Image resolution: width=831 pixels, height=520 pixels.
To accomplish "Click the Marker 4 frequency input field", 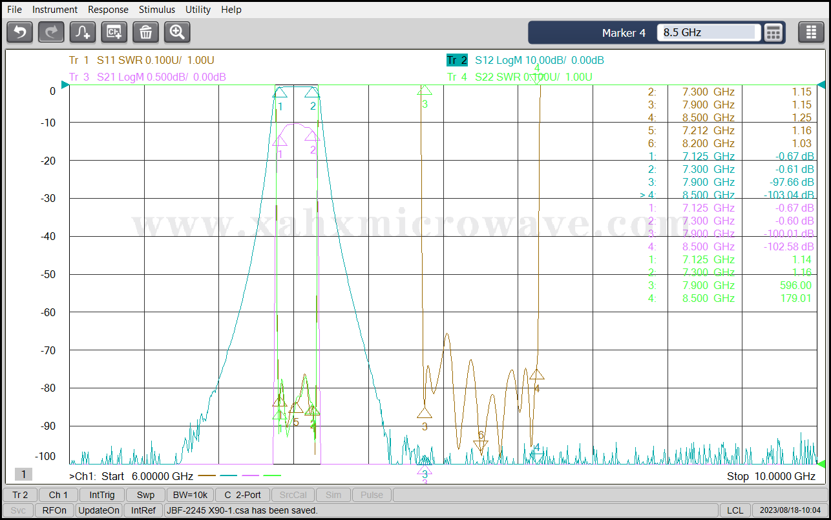I will tap(709, 32).
